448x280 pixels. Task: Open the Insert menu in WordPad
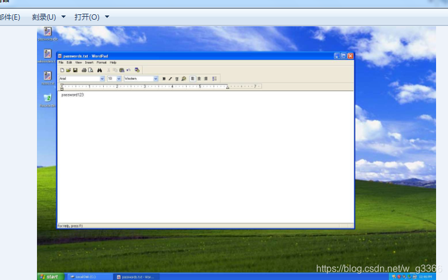point(89,63)
